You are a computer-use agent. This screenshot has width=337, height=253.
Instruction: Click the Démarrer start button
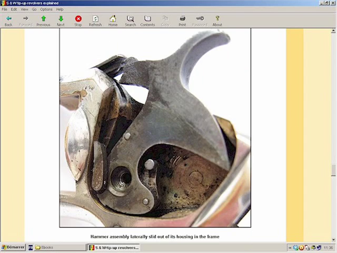coord(13,247)
